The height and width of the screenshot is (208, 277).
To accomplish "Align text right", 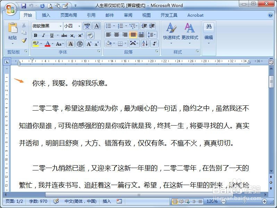I will point(125,35).
